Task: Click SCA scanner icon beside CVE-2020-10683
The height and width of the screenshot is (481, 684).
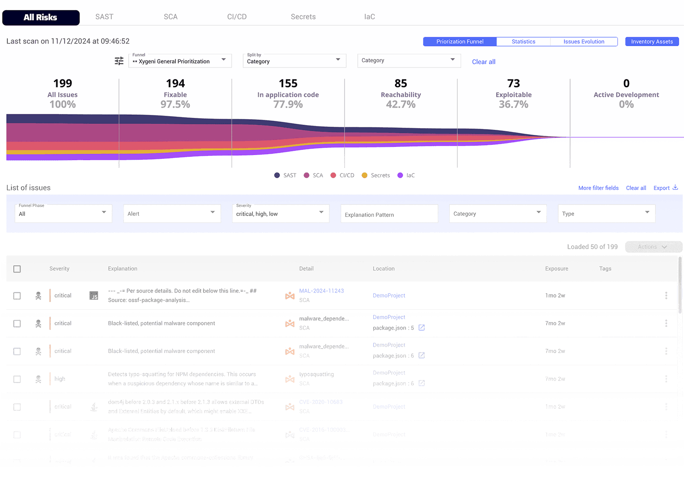Action: (x=290, y=407)
